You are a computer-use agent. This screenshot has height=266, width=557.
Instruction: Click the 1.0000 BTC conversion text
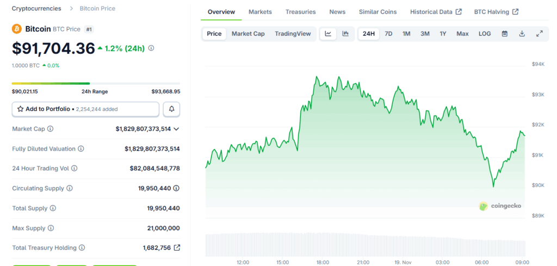(26, 65)
